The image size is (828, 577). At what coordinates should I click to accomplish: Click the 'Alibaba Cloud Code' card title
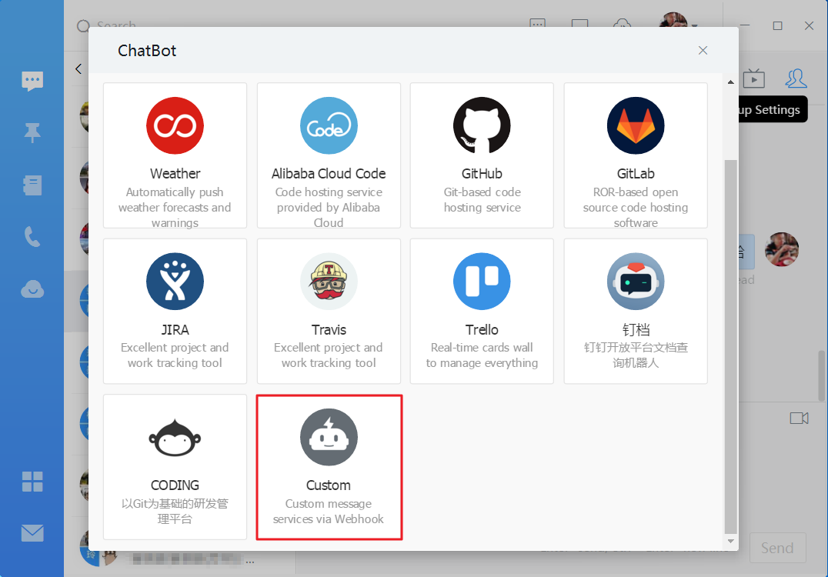(x=329, y=174)
